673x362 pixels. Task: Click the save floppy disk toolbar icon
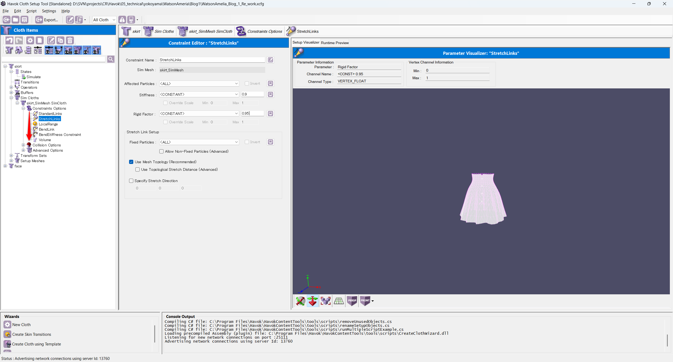(24, 20)
